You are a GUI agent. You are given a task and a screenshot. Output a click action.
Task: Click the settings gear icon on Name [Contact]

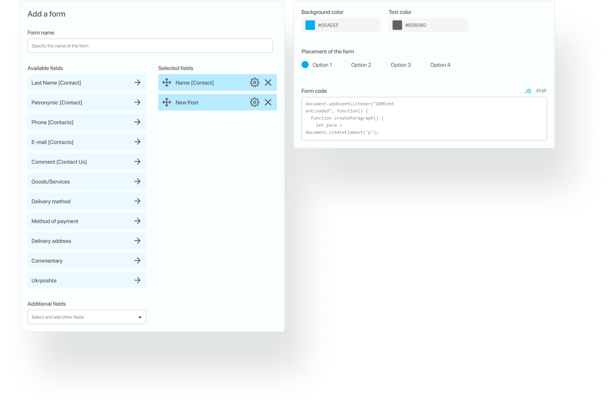click(x=254, y=82)
